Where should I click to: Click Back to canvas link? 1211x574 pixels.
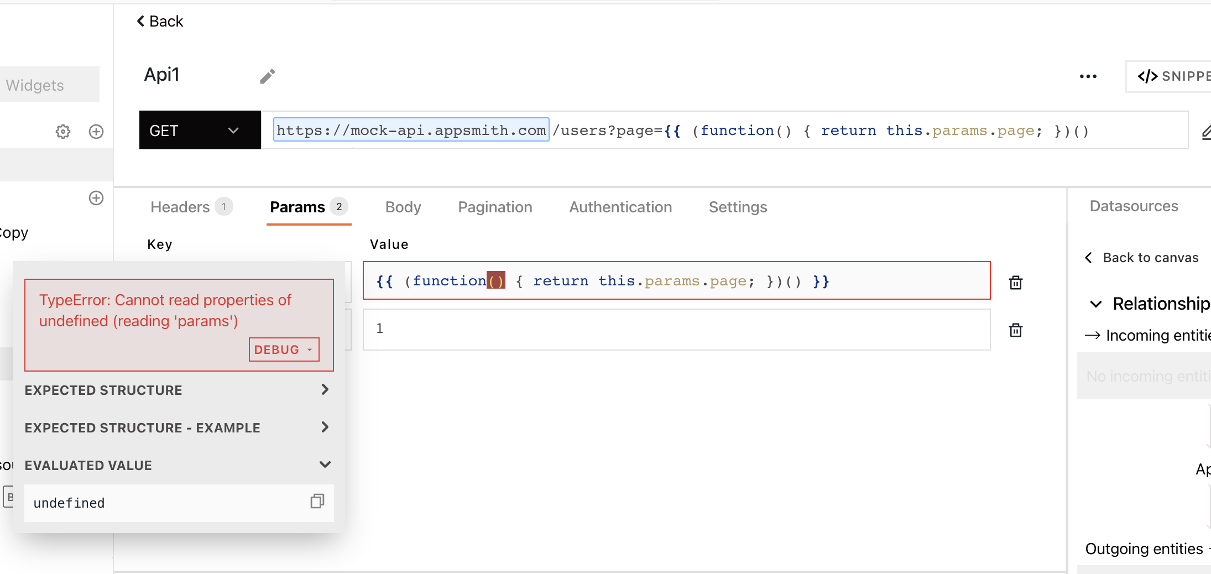tap(1142, 258)
